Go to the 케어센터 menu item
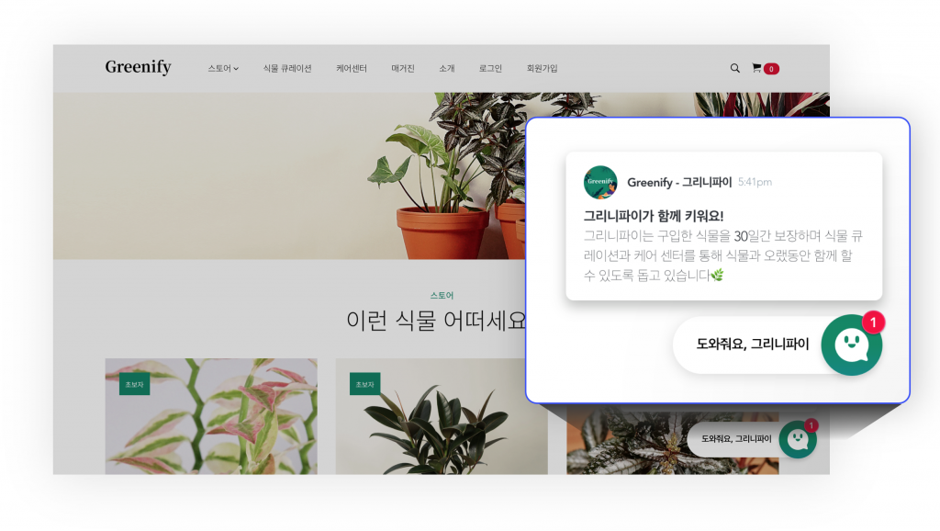The width and height of the screenshot is (940, 531). [x=352, y=68]
